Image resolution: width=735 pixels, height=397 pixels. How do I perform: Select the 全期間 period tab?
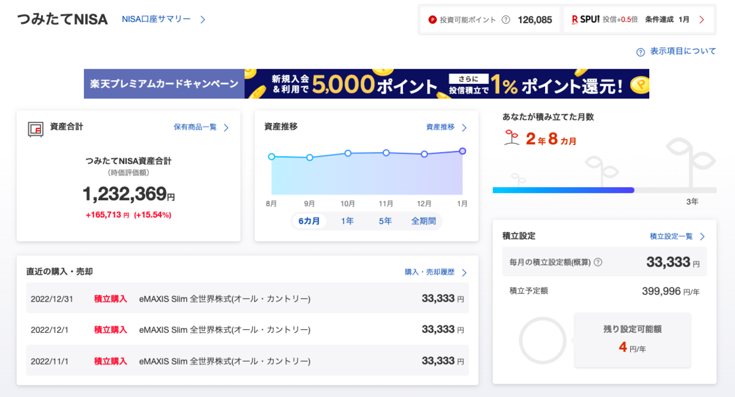[x=424, y=221]
